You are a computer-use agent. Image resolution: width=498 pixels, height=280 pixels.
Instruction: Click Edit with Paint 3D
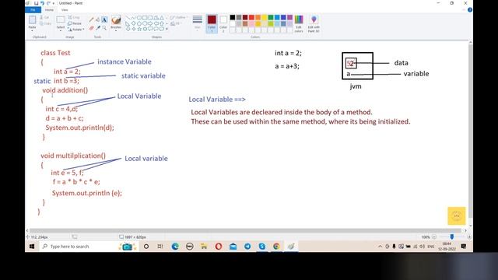coord(314,23)
